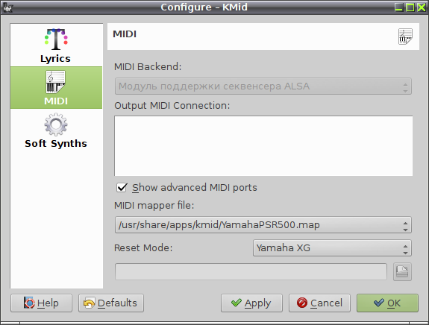
Task: Click the KMid window menu icon
Action: point(7,7)
